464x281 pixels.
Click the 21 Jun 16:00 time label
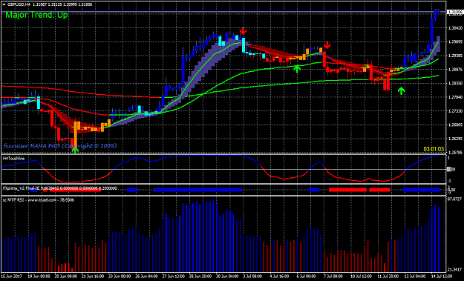click(94, 277)
